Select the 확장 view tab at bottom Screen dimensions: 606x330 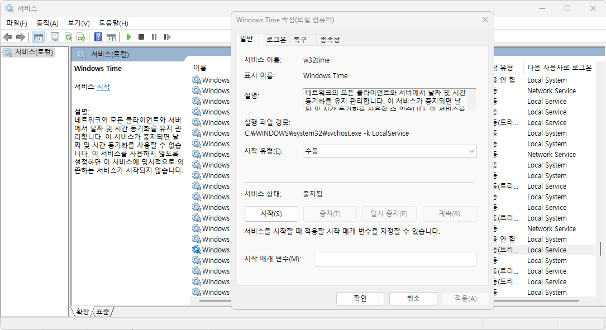point(82,312)
